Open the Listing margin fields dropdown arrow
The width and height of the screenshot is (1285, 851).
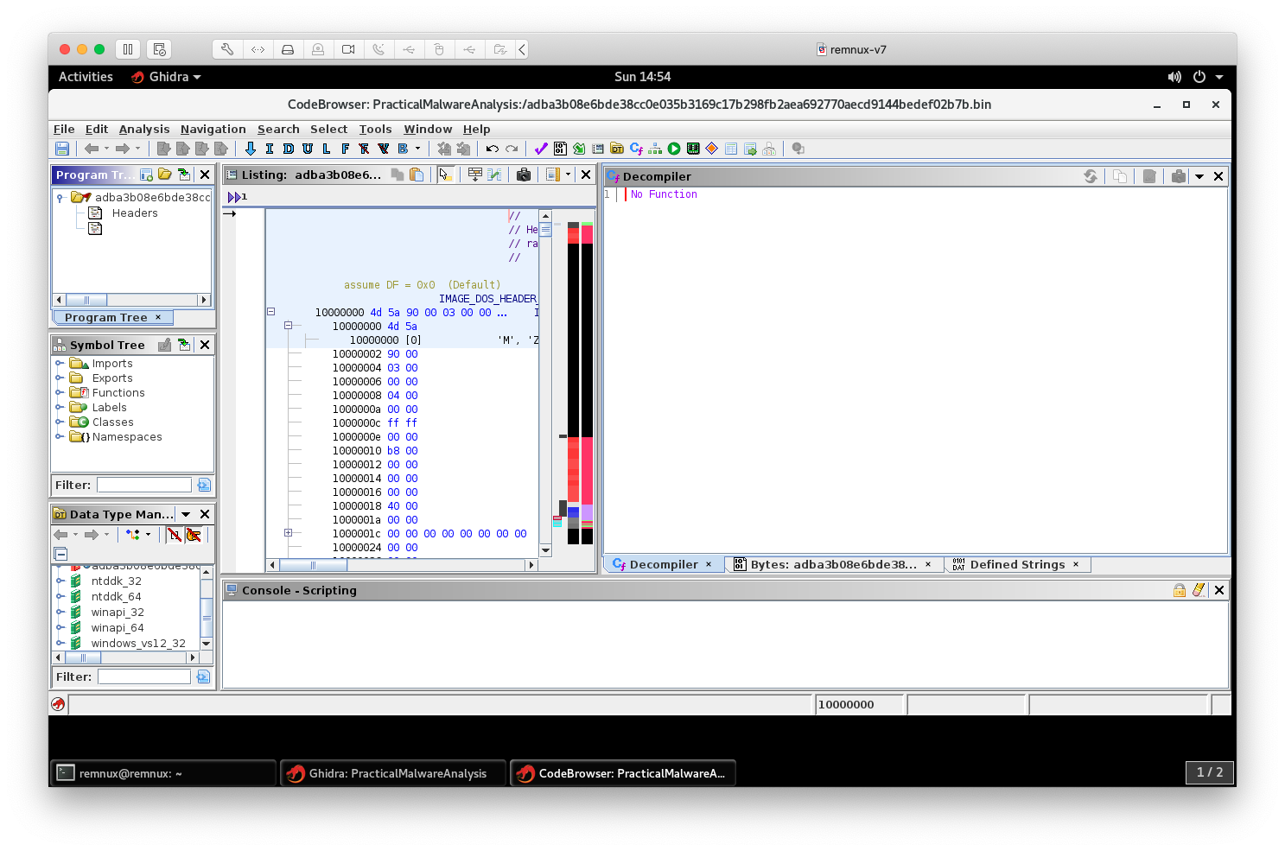[567, 175]
